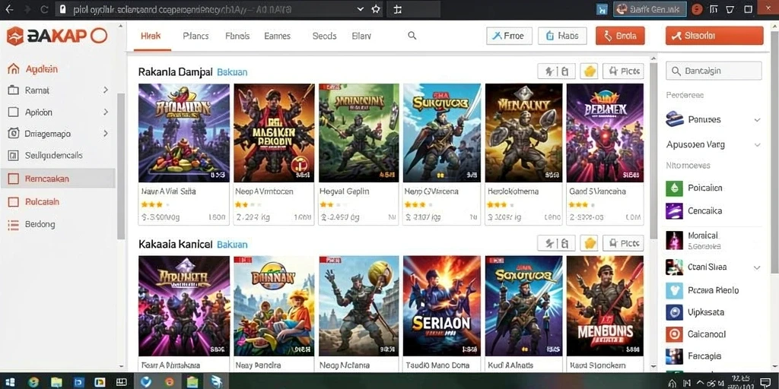Click the yellow badge button in Rakanla Dampal row

(x=589, y=71)
